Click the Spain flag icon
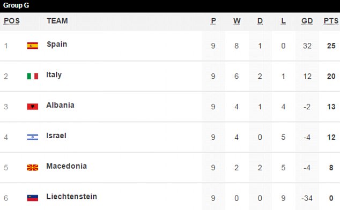 point(33,46)
